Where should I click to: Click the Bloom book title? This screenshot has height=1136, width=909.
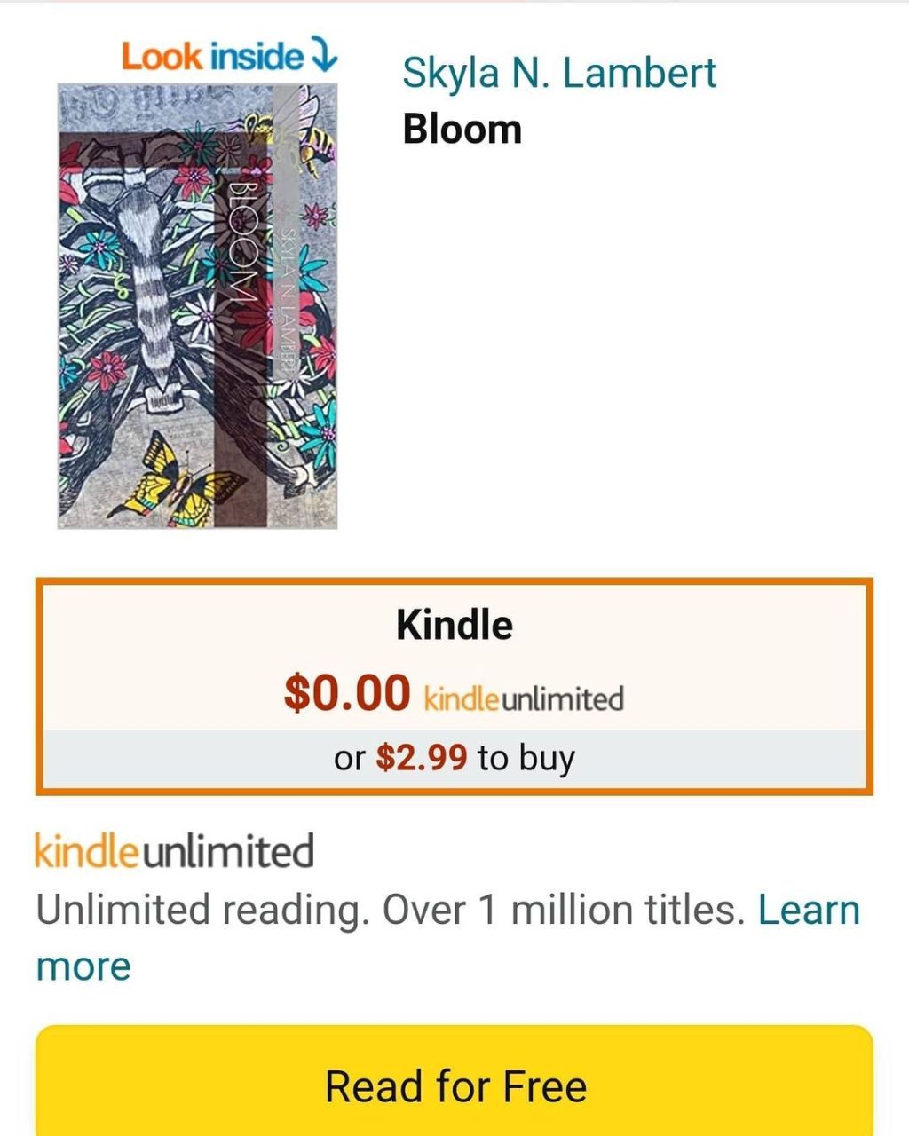462,130
